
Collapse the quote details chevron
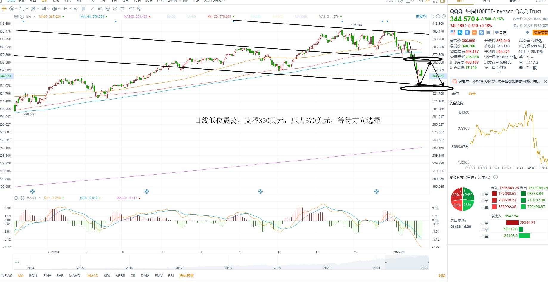coord(500,72)
